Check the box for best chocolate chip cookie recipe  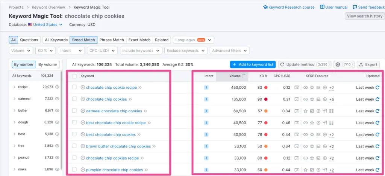(x=74, y=122)
